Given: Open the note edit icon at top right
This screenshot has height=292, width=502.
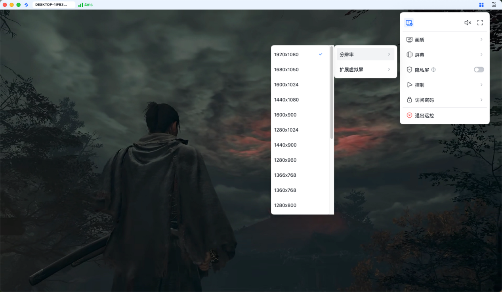Looking at the screenshot, I should pyautogui.click(x=494, y=5).
